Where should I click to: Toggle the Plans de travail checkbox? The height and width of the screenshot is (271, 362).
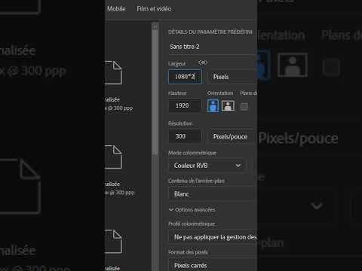coord(244,106)
